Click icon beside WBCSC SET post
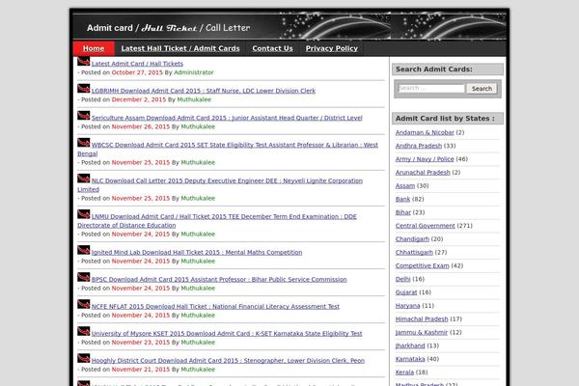 pos(83,142)
